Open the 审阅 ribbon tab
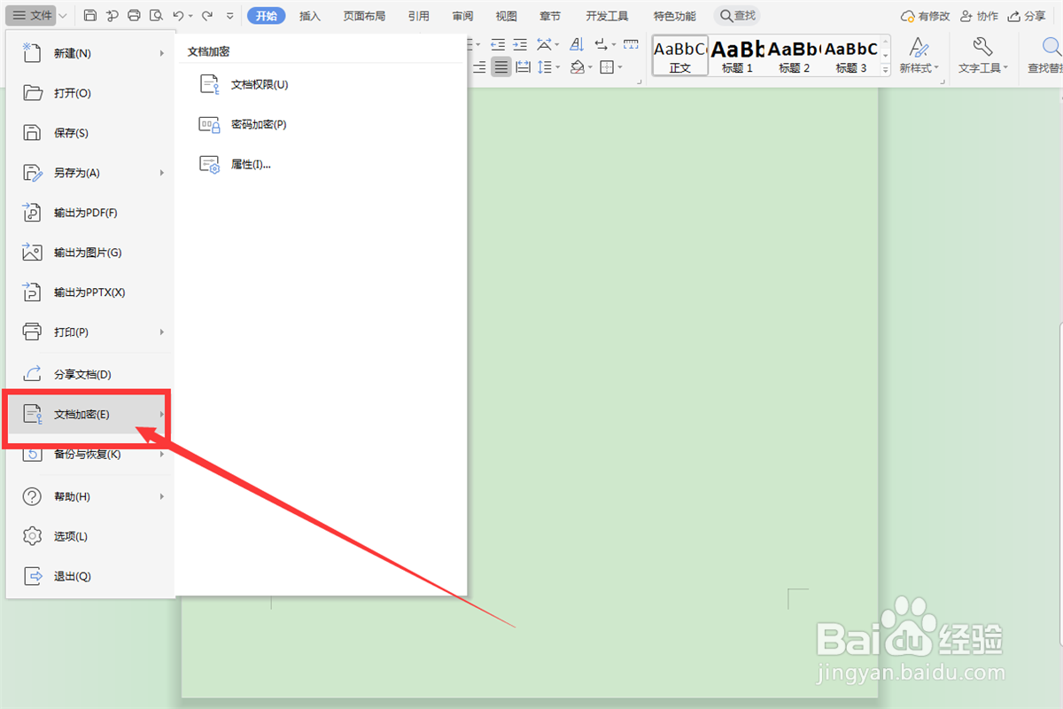This screenshot has width=1063, height=709. [x=462, y=16]
